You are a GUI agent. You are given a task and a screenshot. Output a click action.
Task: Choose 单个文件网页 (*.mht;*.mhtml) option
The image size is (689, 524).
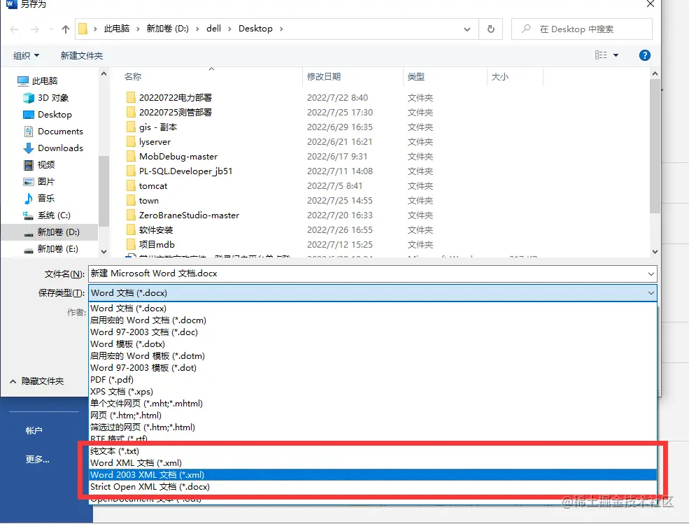coord(373,403)
